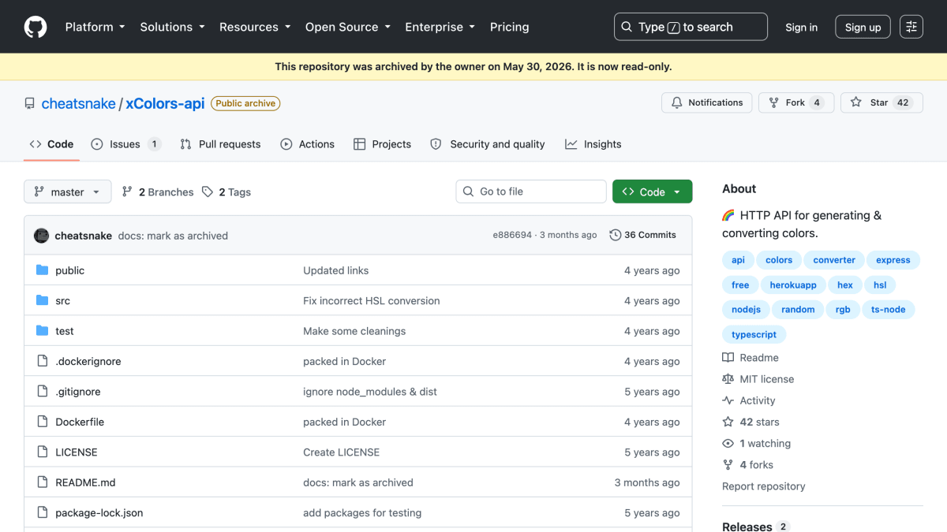Image resolution: width=947 pixels, height=532 pixels.
Task: Click the express topic tag
Action: 893,260
